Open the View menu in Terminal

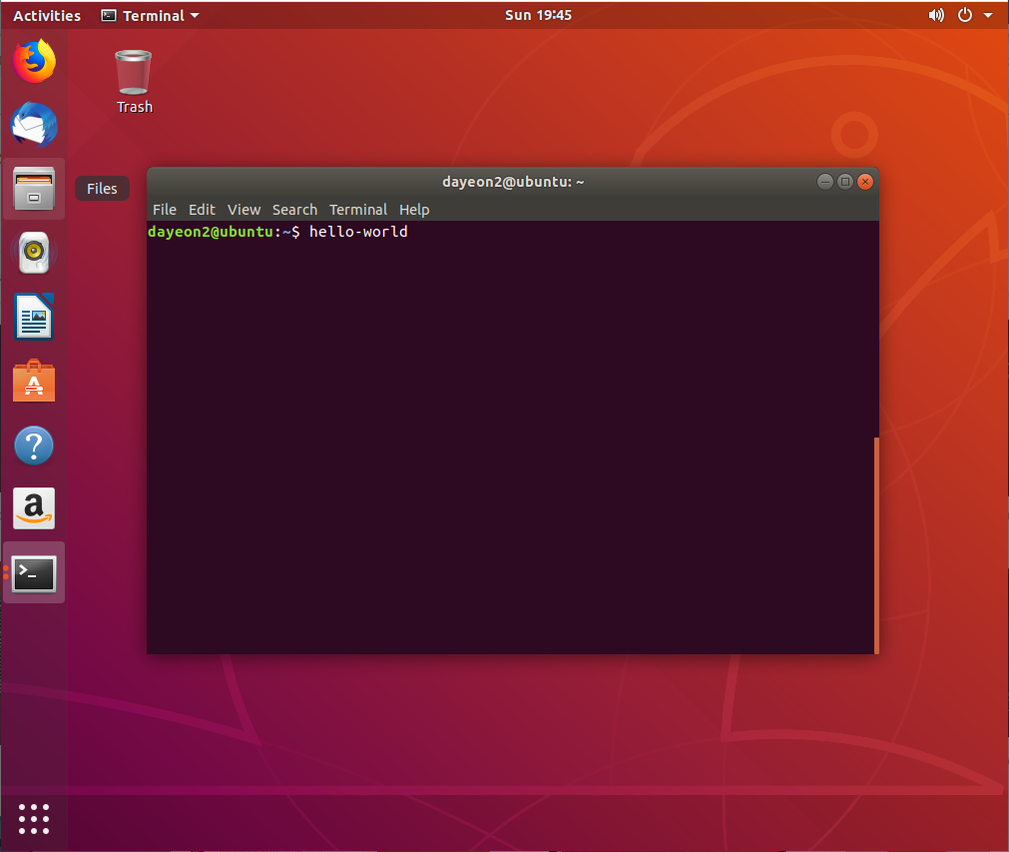click(x=244, y=210)
